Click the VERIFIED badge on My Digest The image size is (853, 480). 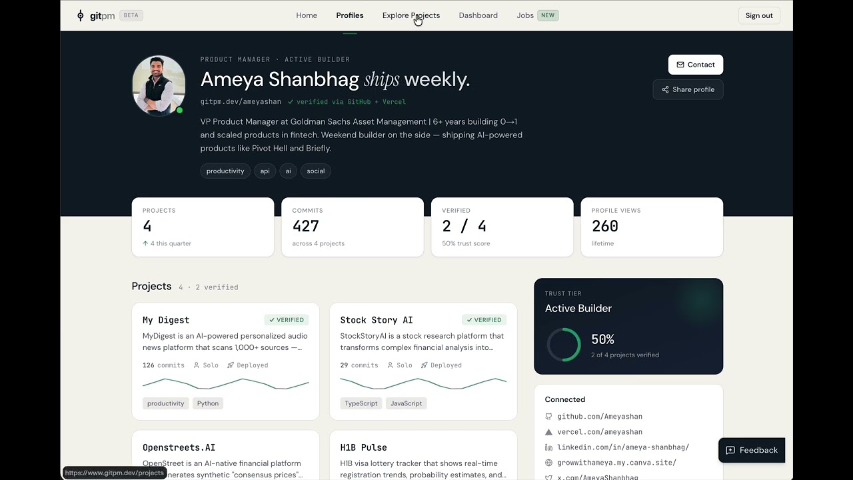(287, 320)
